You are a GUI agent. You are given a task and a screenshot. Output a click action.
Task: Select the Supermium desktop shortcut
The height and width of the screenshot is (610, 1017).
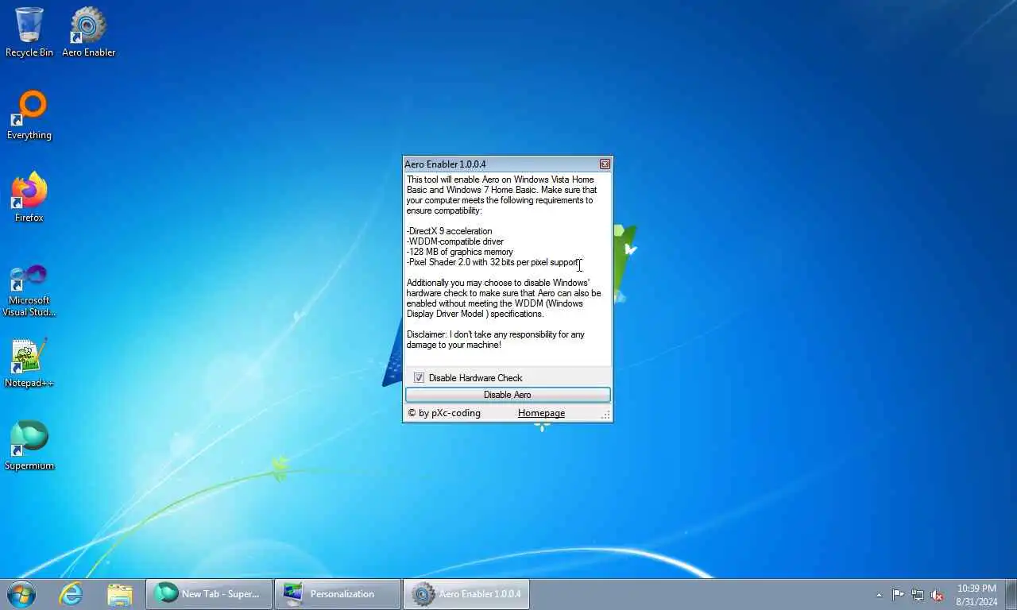pos(29,445)
